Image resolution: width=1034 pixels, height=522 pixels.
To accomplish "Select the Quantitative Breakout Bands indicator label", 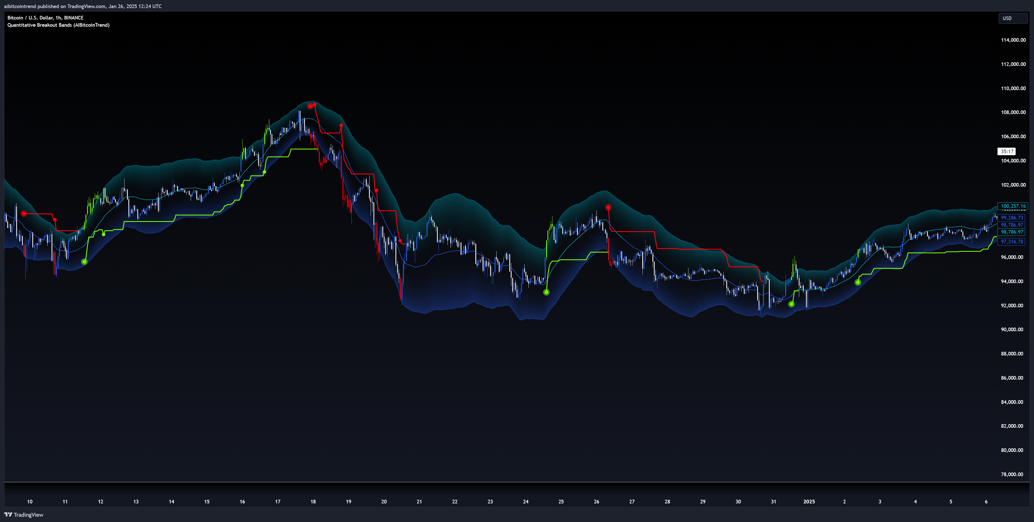I will [58, 25].
